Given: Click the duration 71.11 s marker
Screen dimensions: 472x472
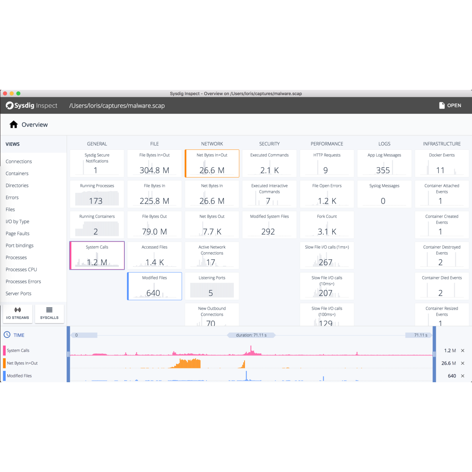Looking at the screenshot, I should tap(251, 335).
